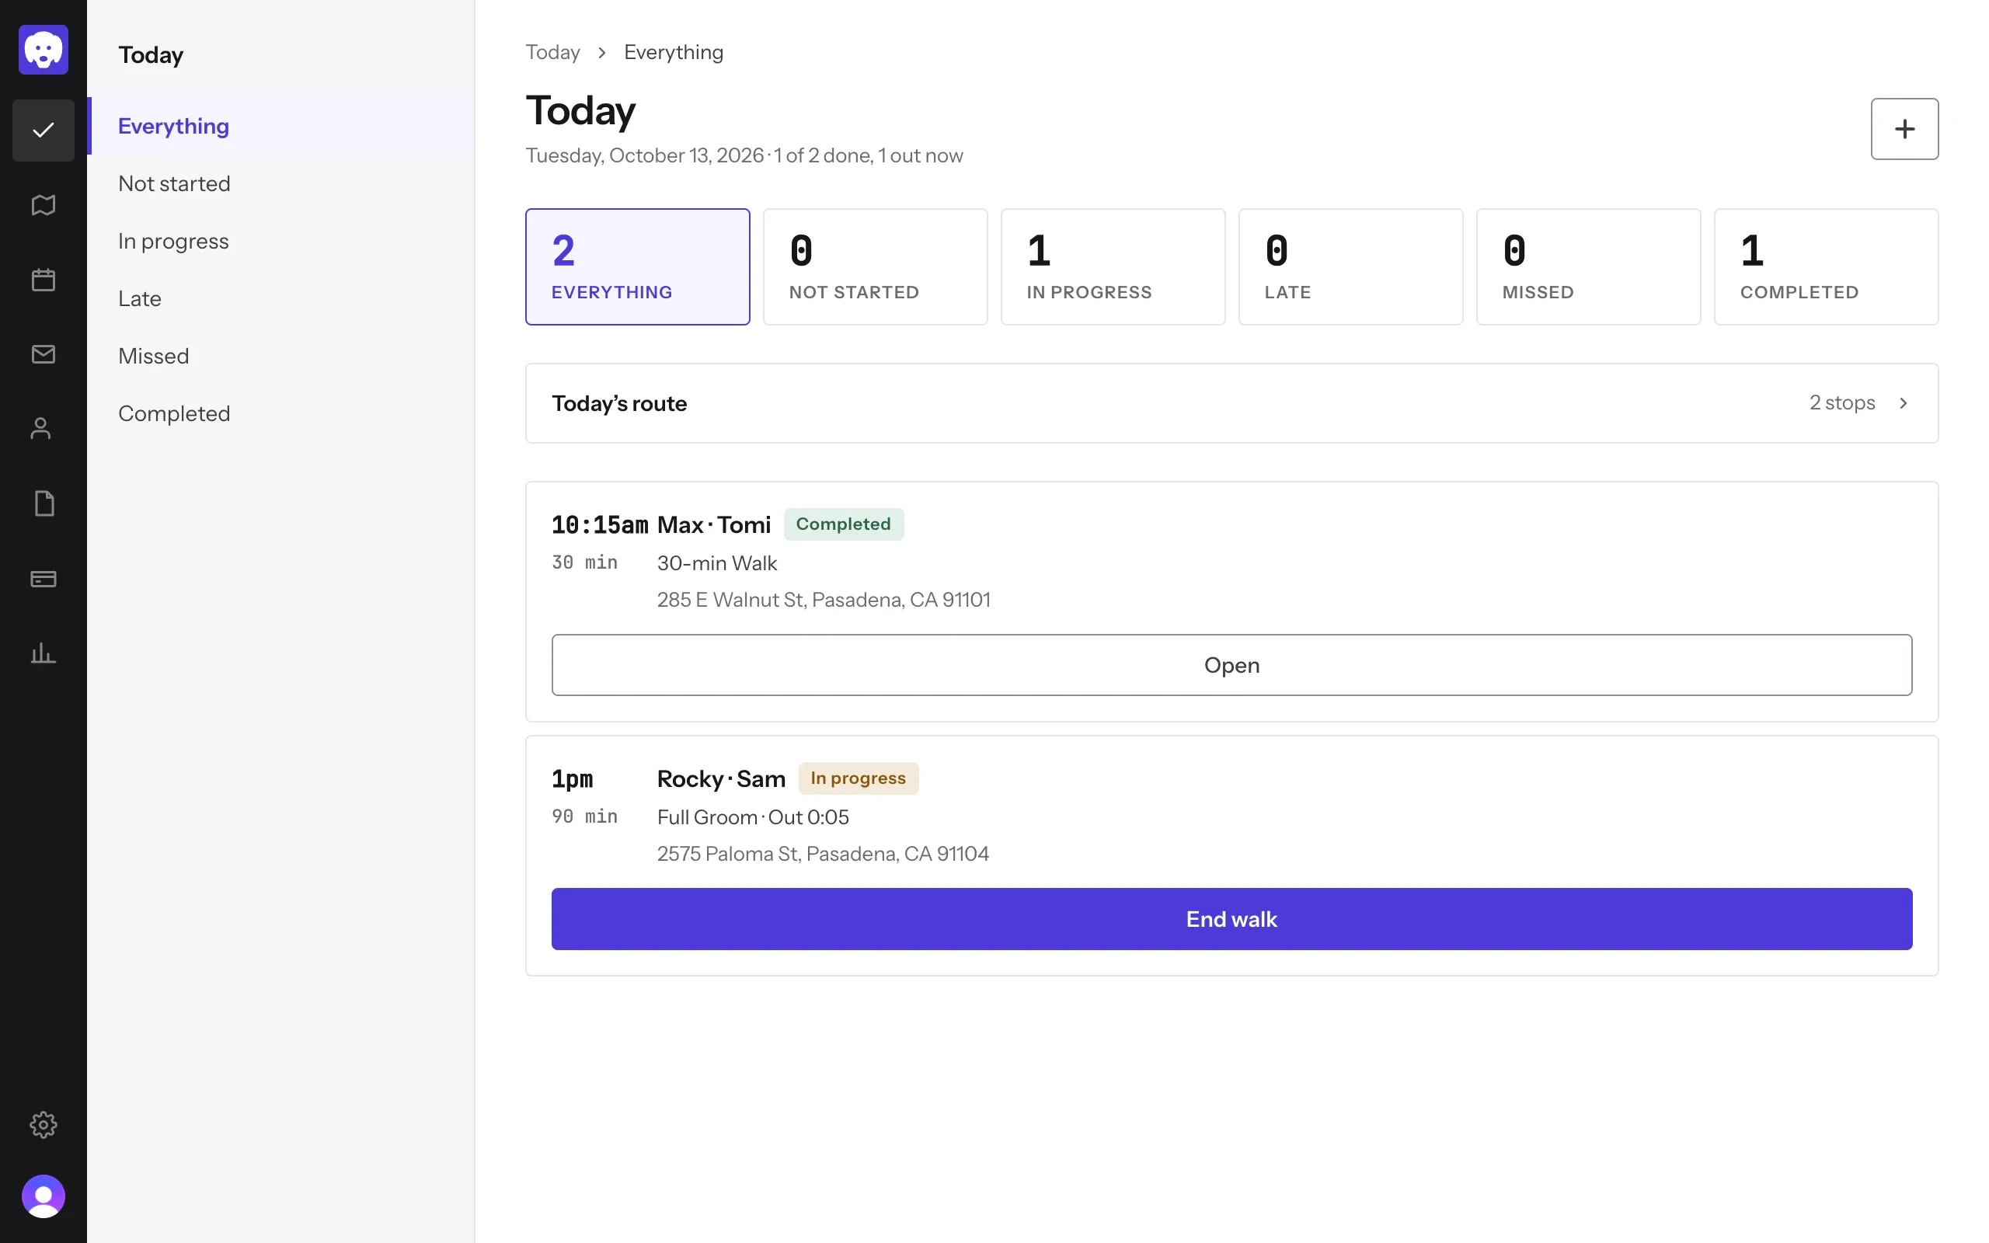Click the 10:15am time label
This screenshot has height=1243, width=1989.
click(599, 524)
